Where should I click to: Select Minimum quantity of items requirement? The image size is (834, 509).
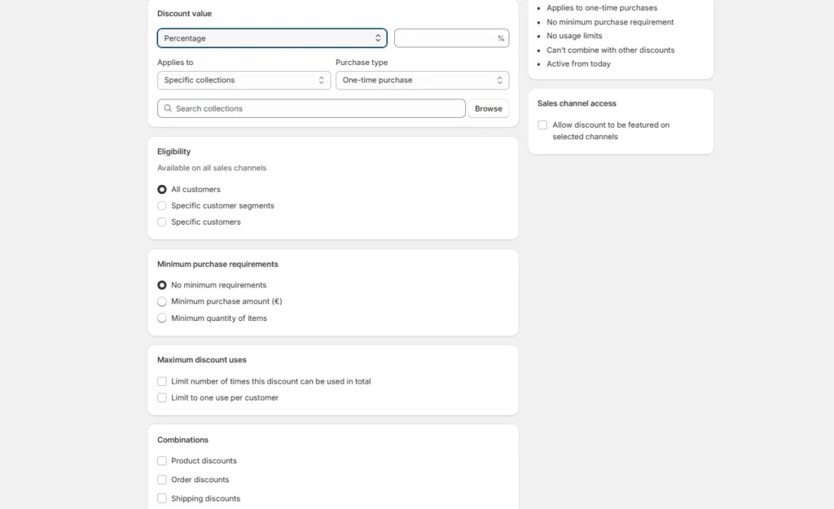(x=162, y=318)
